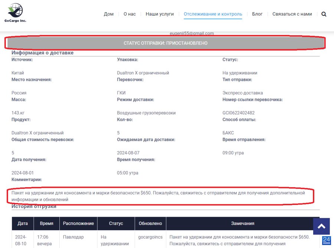Select Dualtron X ограниченный under Продукт

click(37, 133)
